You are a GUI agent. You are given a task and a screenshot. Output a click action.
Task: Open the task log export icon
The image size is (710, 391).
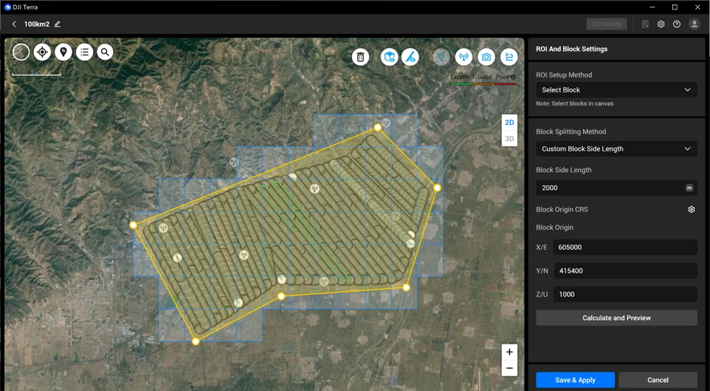click(645, 24)
